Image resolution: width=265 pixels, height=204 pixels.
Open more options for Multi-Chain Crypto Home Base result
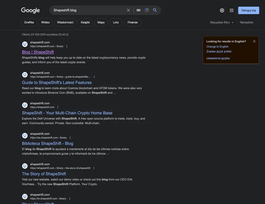[58, 107]
